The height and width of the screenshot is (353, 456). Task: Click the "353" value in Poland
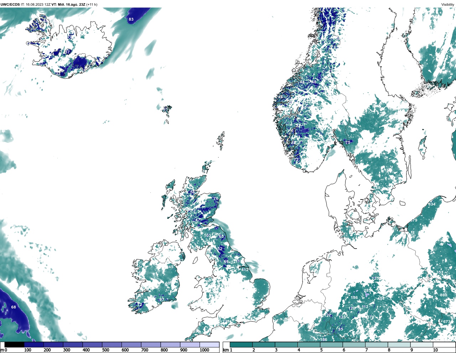(440, 272)
